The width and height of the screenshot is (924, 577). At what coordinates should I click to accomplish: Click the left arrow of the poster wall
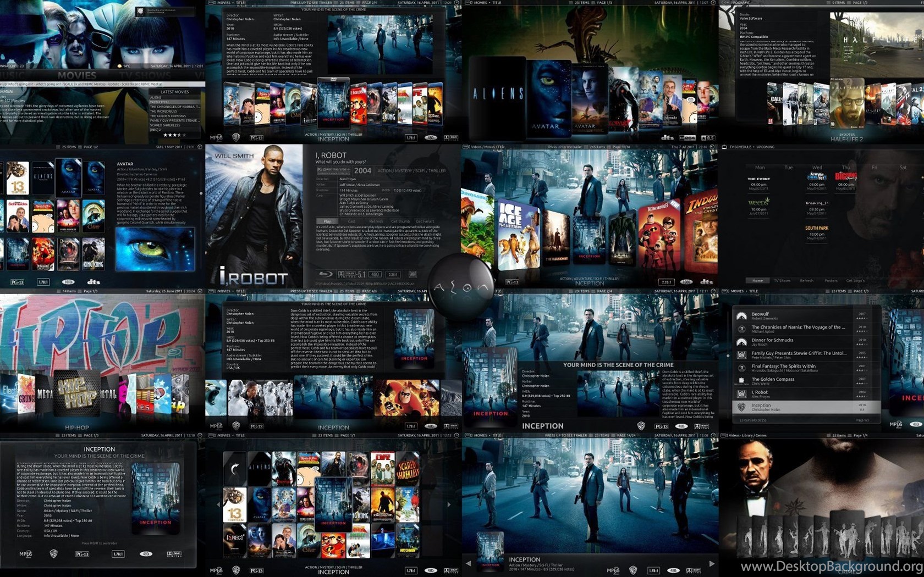[x=218, y=504]
